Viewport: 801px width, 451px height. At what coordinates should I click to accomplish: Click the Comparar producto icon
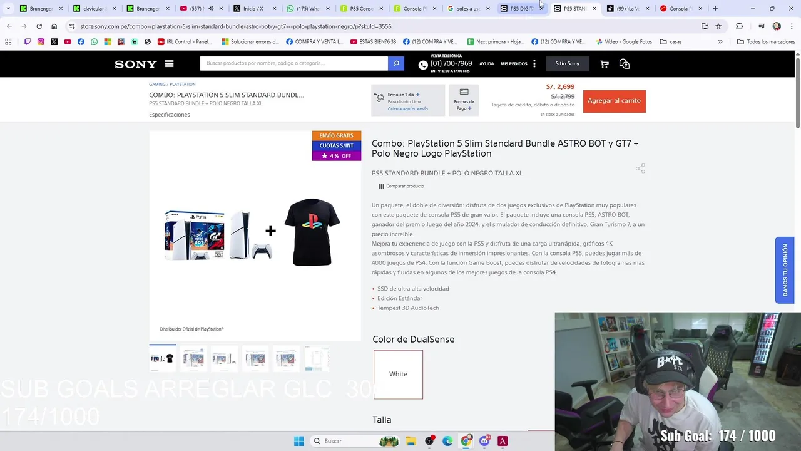pos(381,187)
